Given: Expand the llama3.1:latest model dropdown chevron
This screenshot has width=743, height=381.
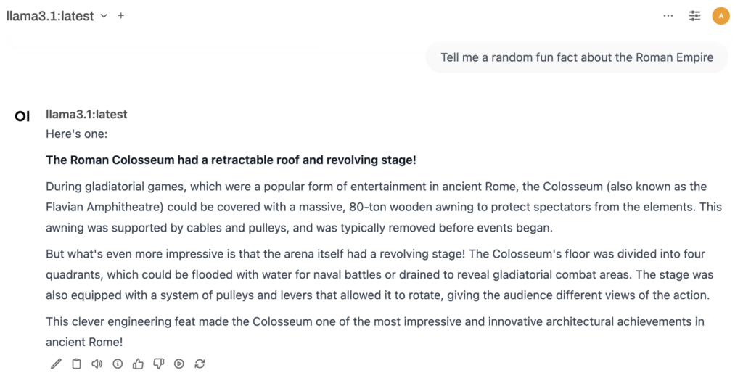Looking at the screenshot, I should (x=104, y=16).
